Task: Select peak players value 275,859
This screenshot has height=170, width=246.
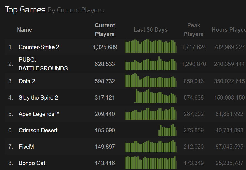Action: [x=194, y=130]
